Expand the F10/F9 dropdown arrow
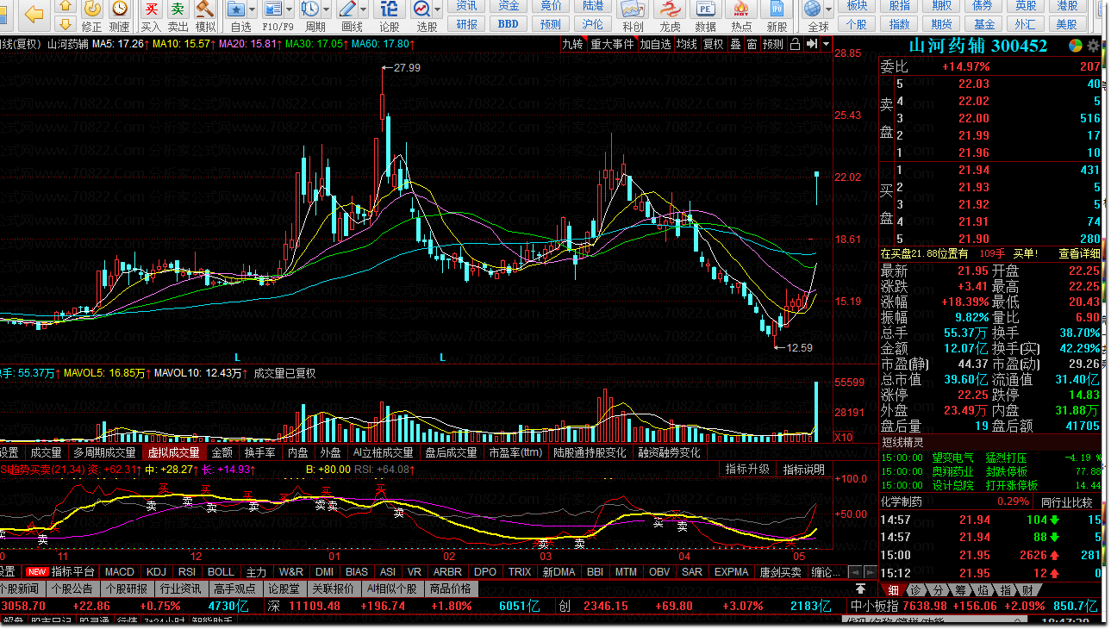Image resolution: width=1111 pixels, height=629 pixels. [x=290, y=9]
